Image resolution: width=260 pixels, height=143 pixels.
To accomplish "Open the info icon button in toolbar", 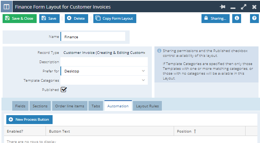I will tap(237, 18).
